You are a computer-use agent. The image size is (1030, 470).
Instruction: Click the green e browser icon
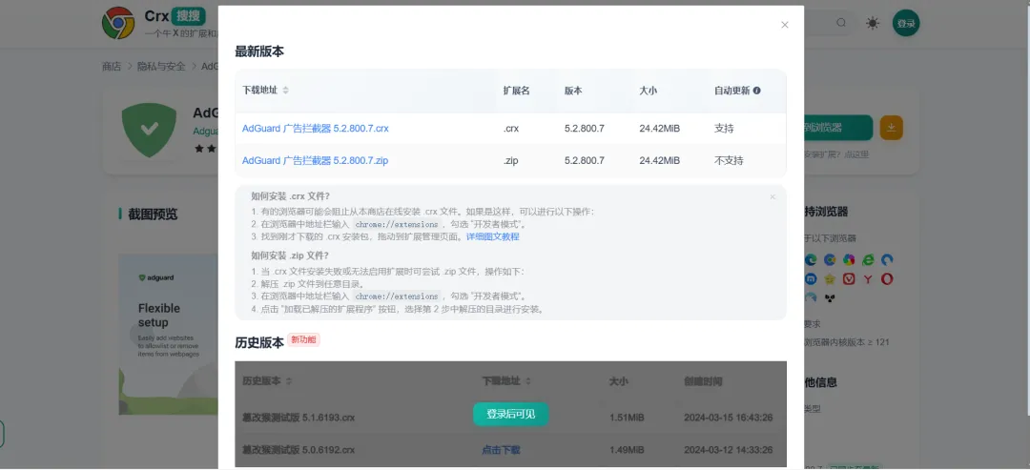point(868,260)
